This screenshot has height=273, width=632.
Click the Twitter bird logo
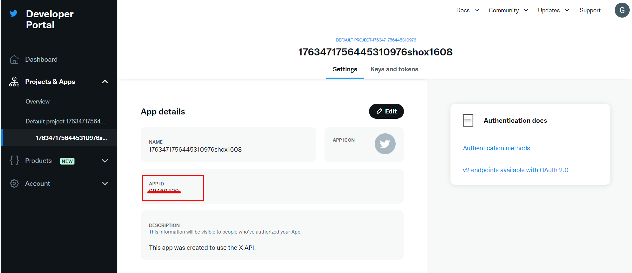pyautogui.click(x=14, y=14)
